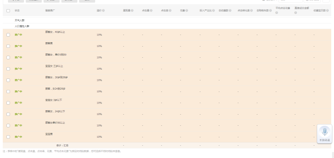
Task: Check the row 宝宝女 三岁以上
Action: coord(8,69)
